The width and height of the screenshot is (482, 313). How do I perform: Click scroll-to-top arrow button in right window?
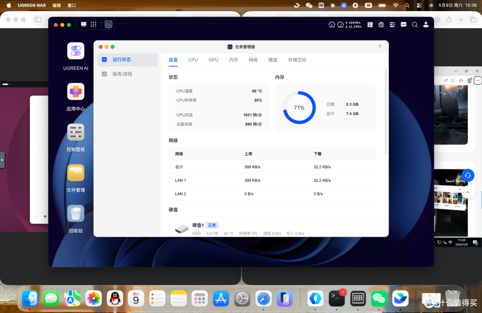[x=468, y=192]
